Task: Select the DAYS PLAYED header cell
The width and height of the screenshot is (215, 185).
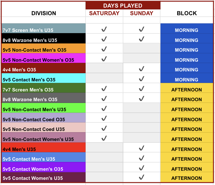Action: [x=123, y=5]
